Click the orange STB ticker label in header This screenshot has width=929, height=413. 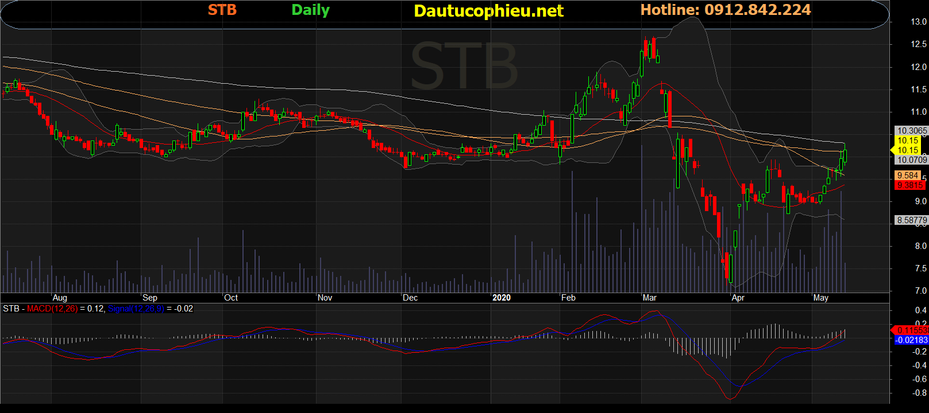coord(222,10)
